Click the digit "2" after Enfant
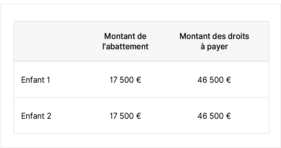The height and width of the screenshot is (148, 281). tap(49, 116)
